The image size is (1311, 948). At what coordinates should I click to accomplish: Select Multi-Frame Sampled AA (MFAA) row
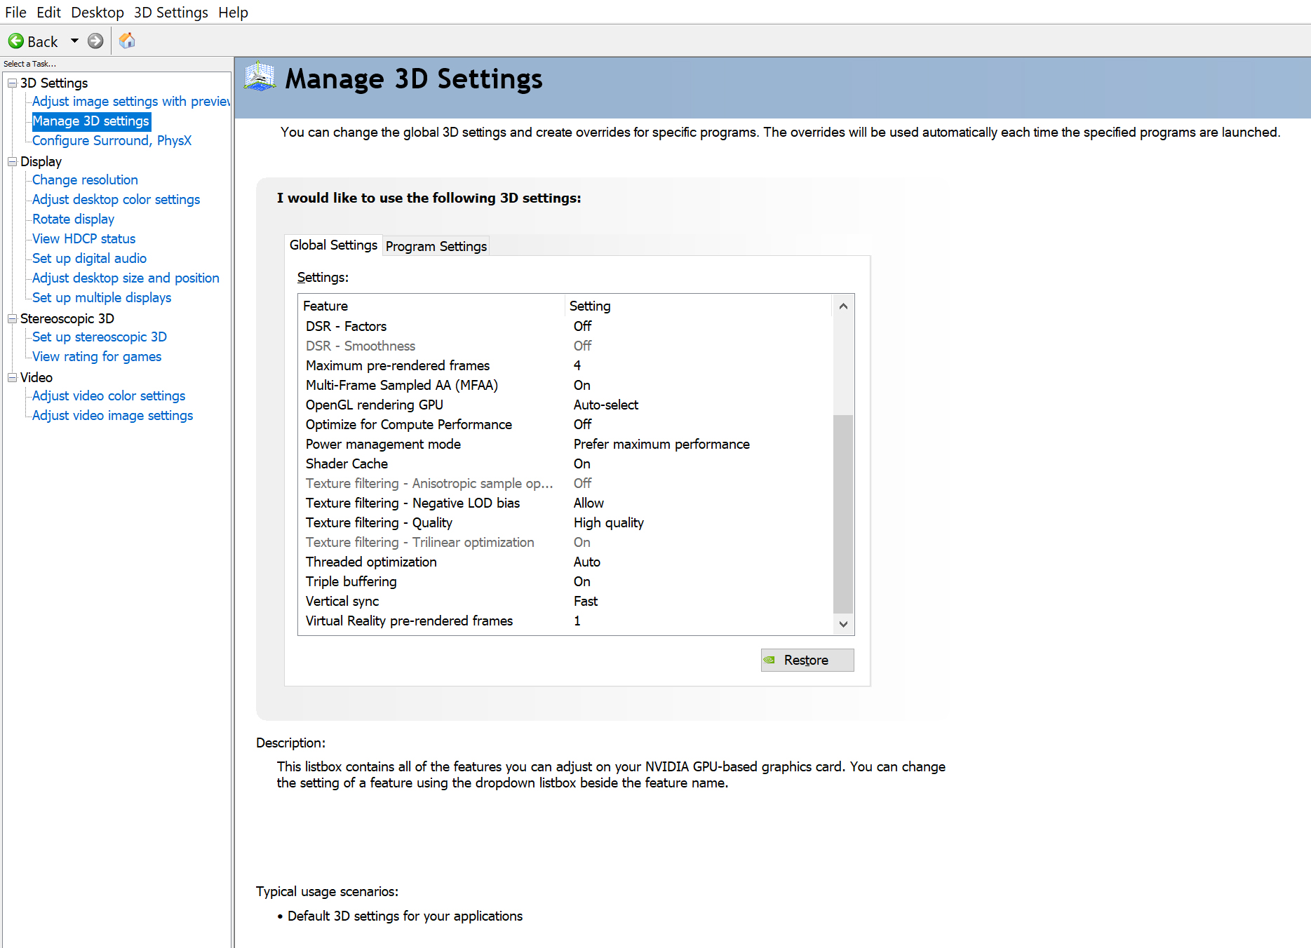coord(565,385)
